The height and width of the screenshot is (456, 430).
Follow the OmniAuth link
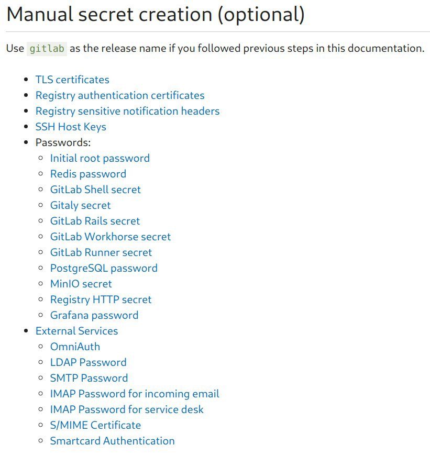[x=75, y=347]
